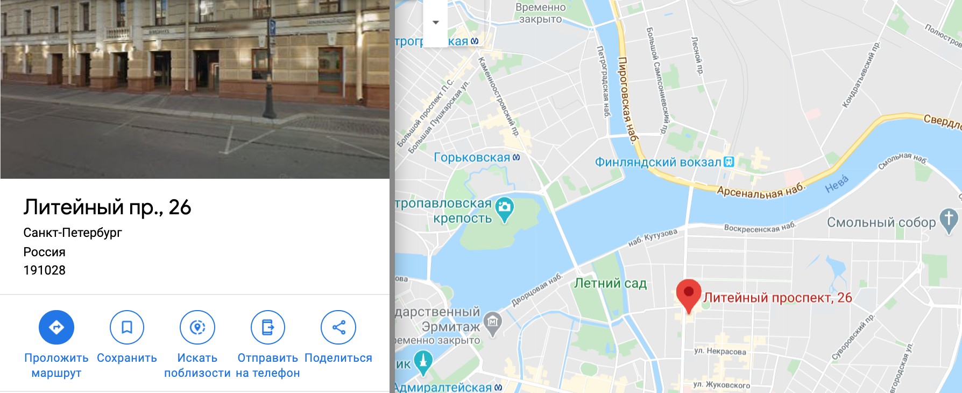Click the Финляндский вокзал train station icon
962x393 pixels.
click(x=729, y=162)
